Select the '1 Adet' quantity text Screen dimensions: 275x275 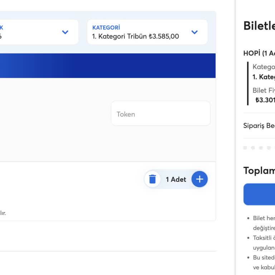tap(176, 179)
